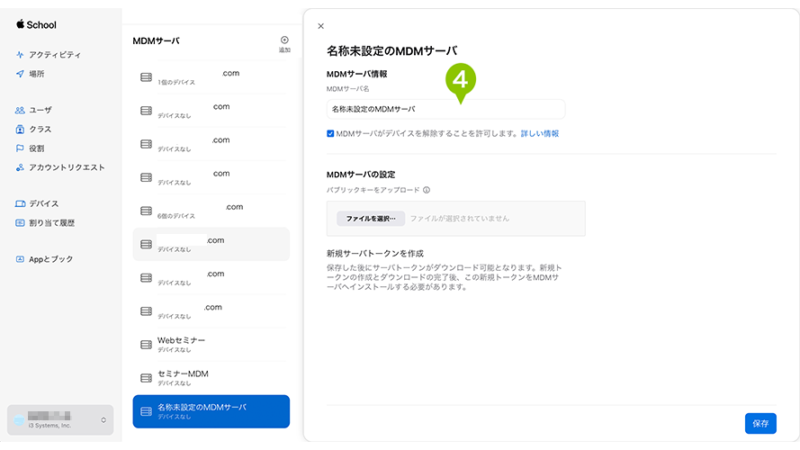800x450 pixels.
Task: Click the アカウントリクエスト icon
Action: coord(20,167)
